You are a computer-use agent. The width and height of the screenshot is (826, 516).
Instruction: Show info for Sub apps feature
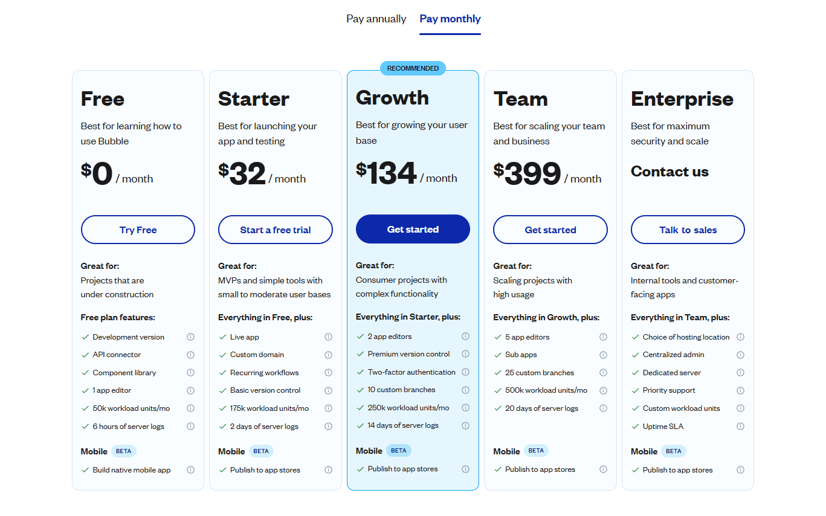pos(603,355)
